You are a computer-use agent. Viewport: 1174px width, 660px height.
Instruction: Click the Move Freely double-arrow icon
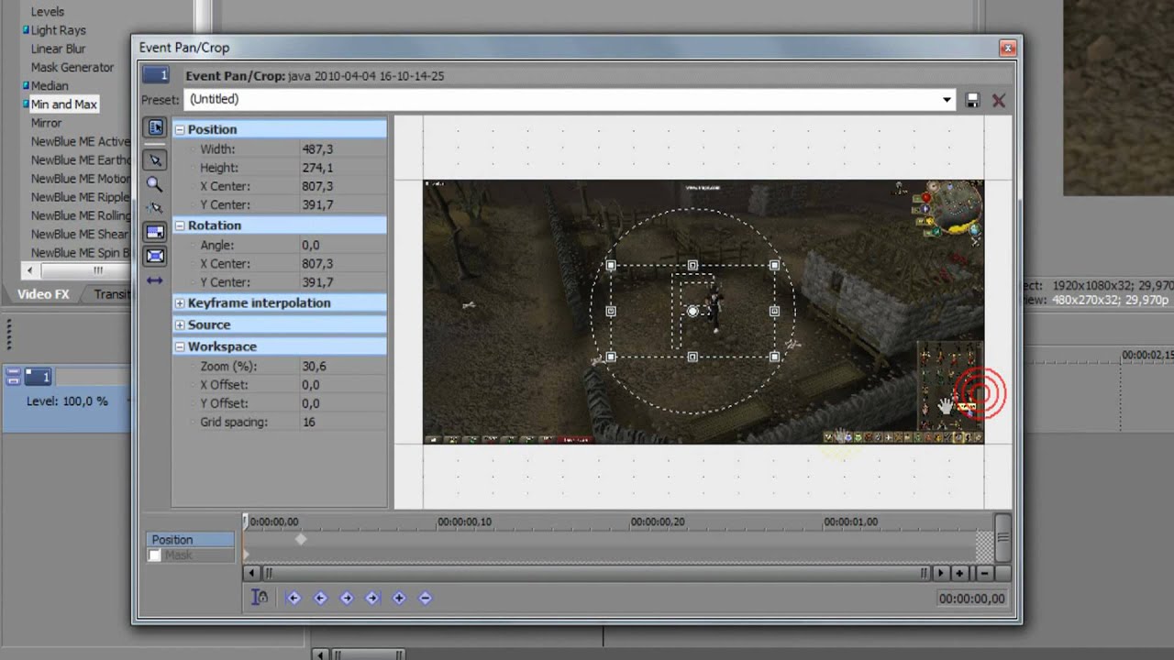tap(155, 280)
